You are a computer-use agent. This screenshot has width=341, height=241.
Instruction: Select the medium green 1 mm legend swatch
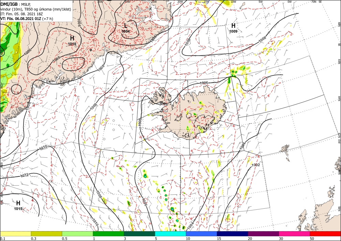(108, 234)
